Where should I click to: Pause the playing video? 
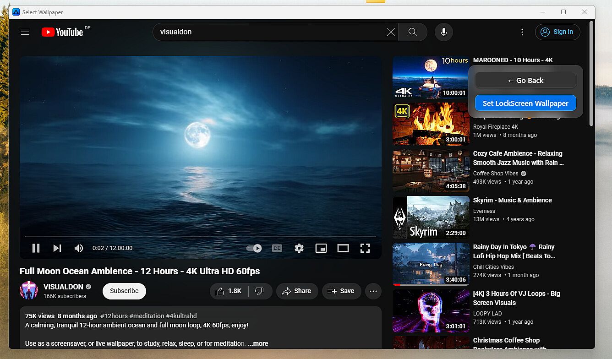coord(36,248)
